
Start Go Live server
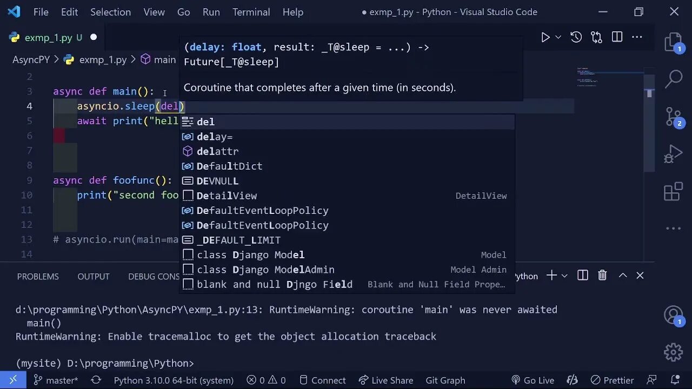pos(533,380)
